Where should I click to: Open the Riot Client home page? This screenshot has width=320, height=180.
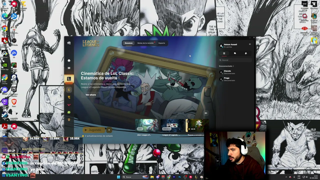coord(69,60)
